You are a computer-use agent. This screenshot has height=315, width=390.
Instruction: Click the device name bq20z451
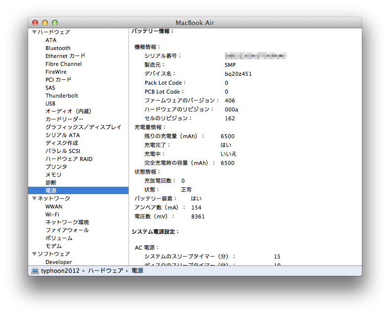click(238, 74)
